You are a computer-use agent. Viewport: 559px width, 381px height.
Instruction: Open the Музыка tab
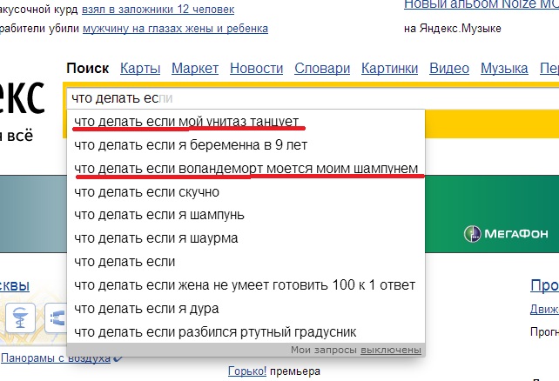(504, 68)
